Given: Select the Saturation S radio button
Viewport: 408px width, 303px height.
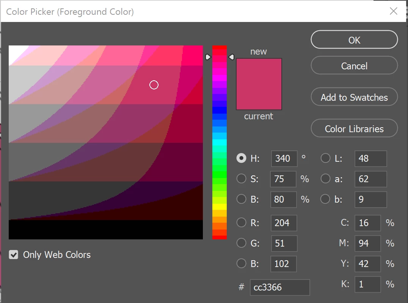Looking at the screenshot, I should click(x=241, y=178).
